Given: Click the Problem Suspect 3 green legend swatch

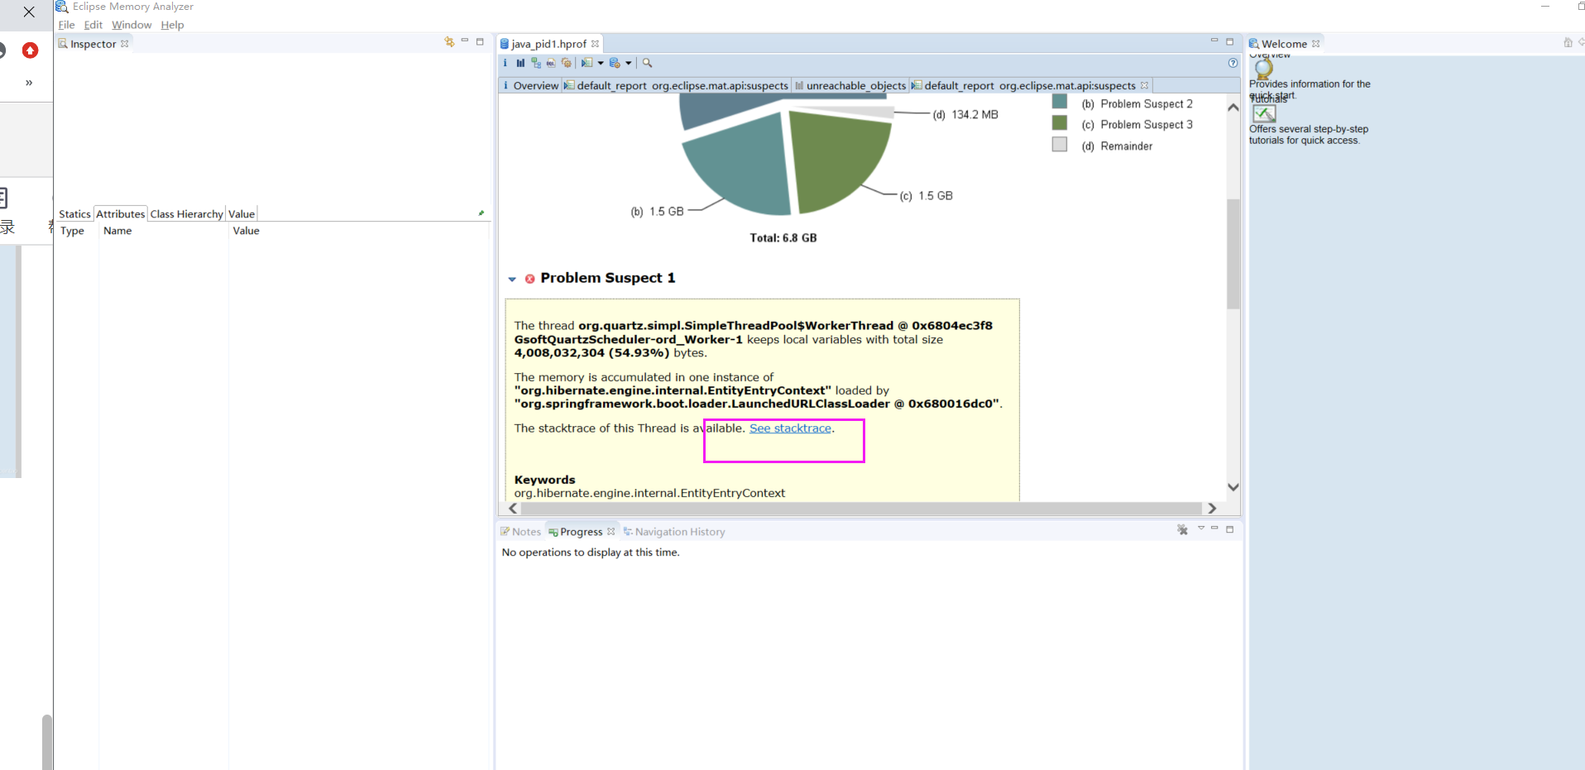Looking at the screenshot, I should [1060, 122].
